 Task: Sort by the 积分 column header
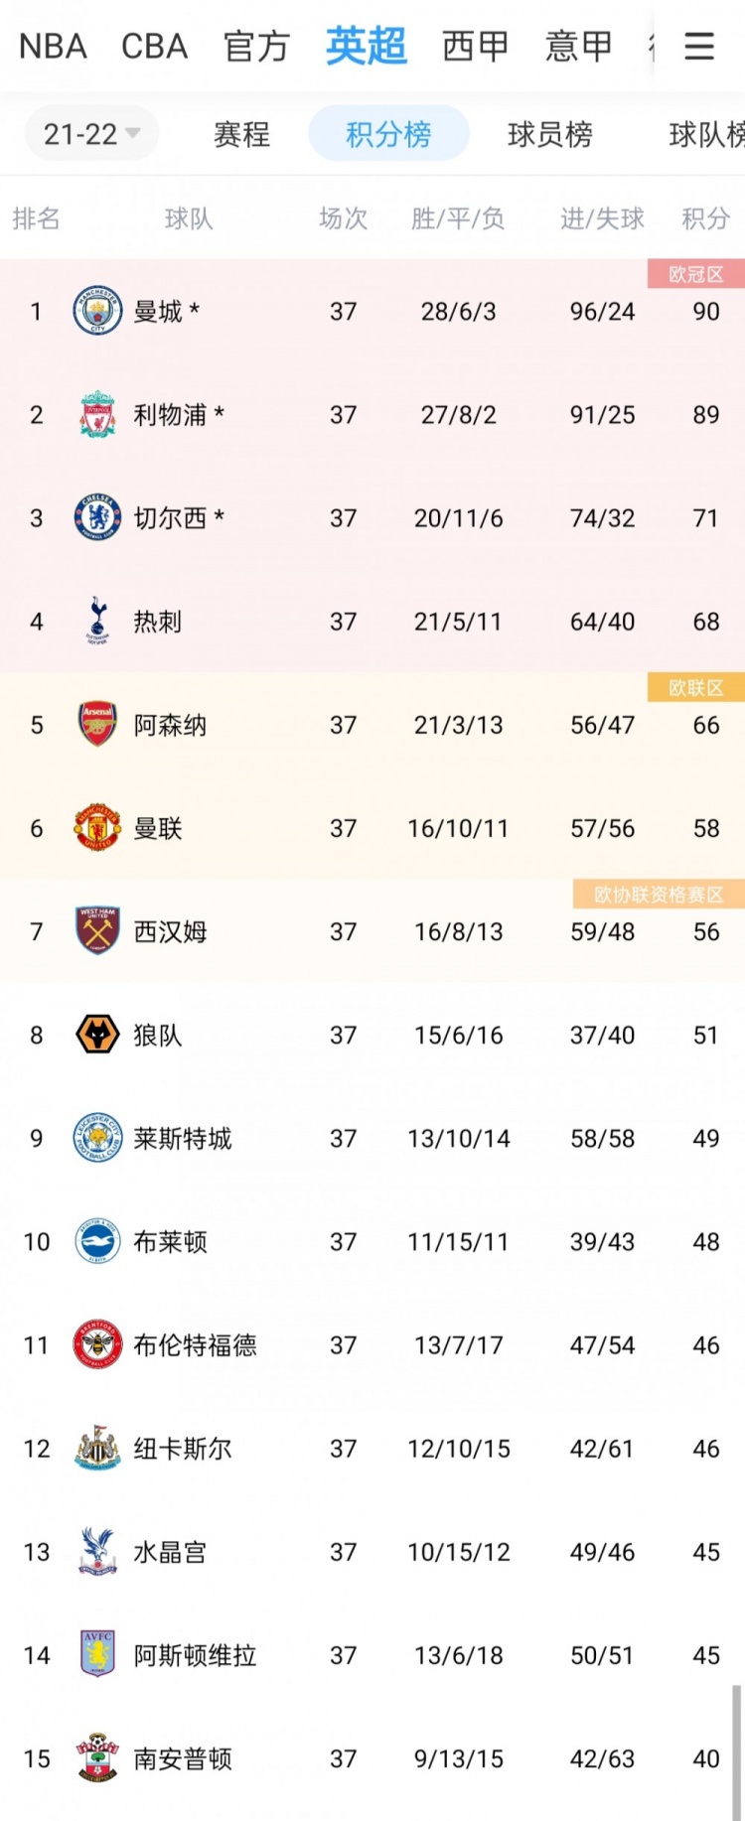pyautogui.click(x=705, y=218)
